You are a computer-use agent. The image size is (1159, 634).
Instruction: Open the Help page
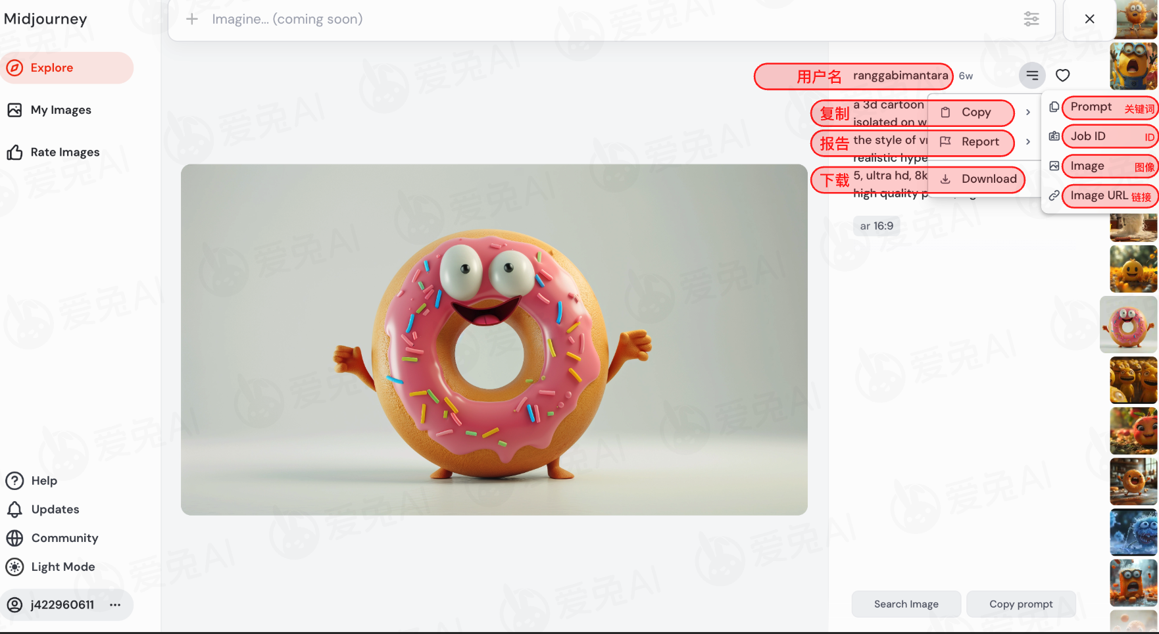(x=44, y=481)
